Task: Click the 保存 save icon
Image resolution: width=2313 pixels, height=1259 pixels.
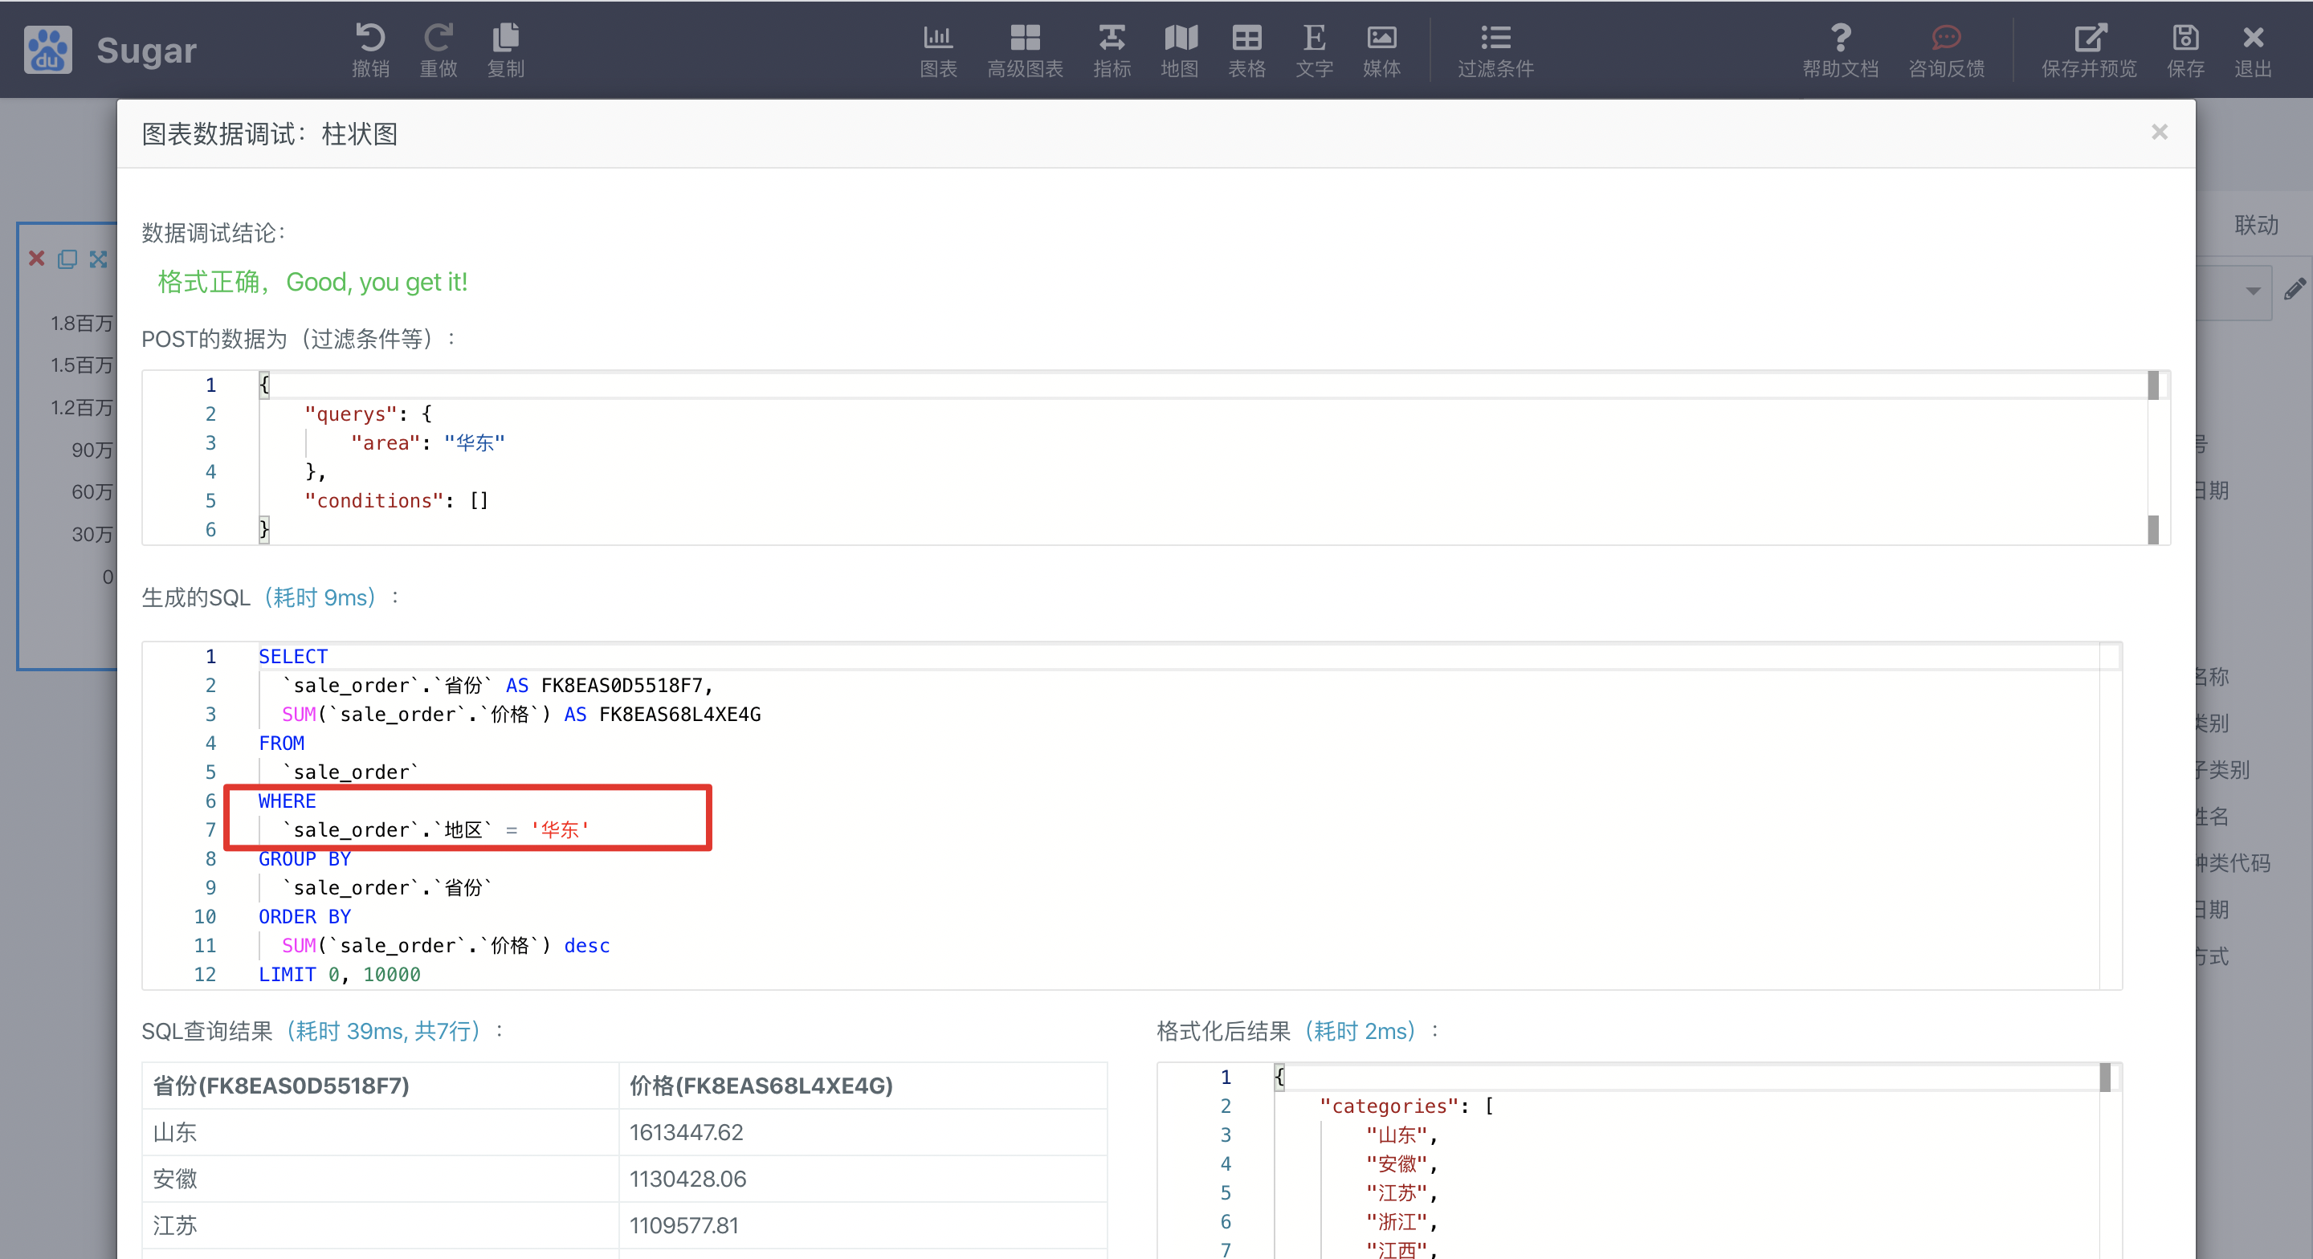Action: coord(2184,38)
